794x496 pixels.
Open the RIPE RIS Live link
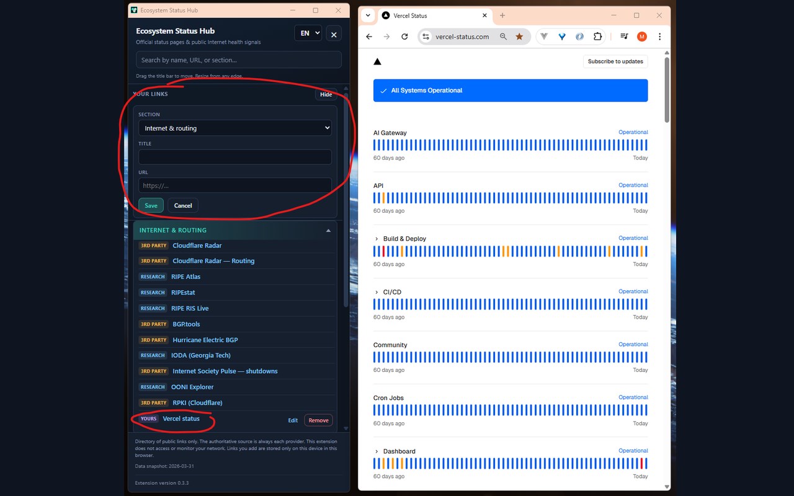[190, 308]
